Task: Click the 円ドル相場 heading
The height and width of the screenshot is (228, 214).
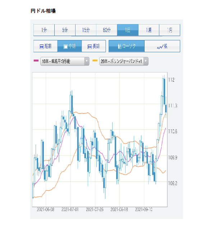Action: point(43,11)
